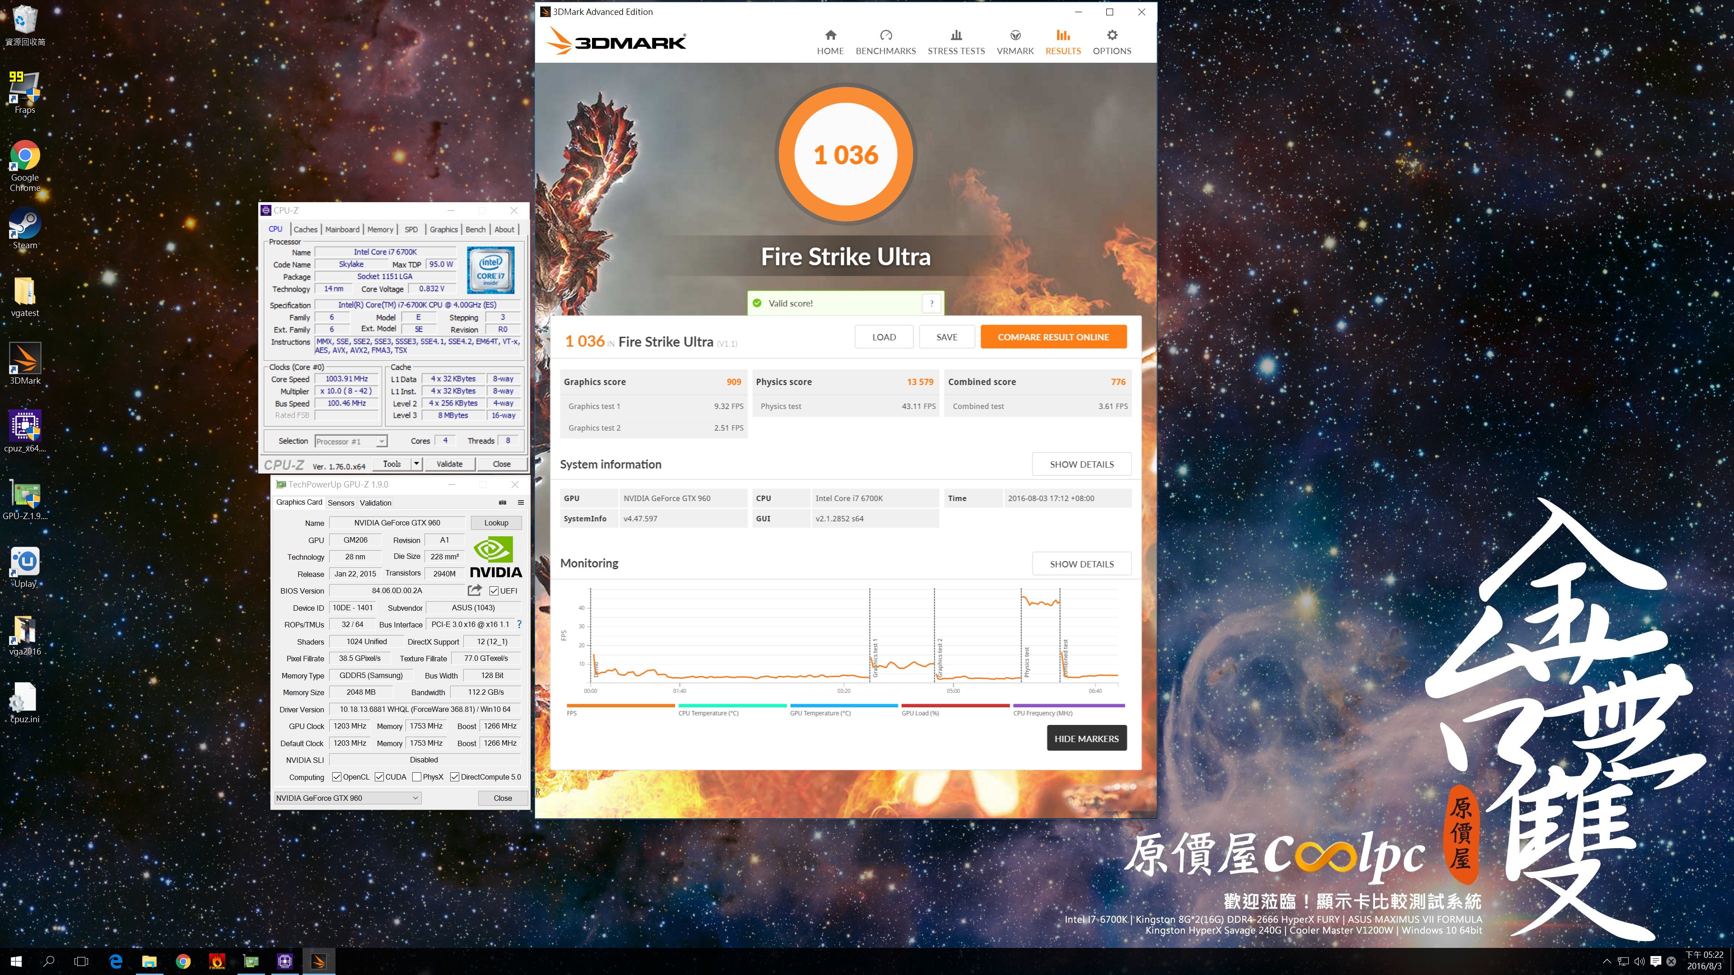Viewport: 1734px width, 975px height.
Task: Show hidden tray icons chevron
Action: (x=1607, y=961)
